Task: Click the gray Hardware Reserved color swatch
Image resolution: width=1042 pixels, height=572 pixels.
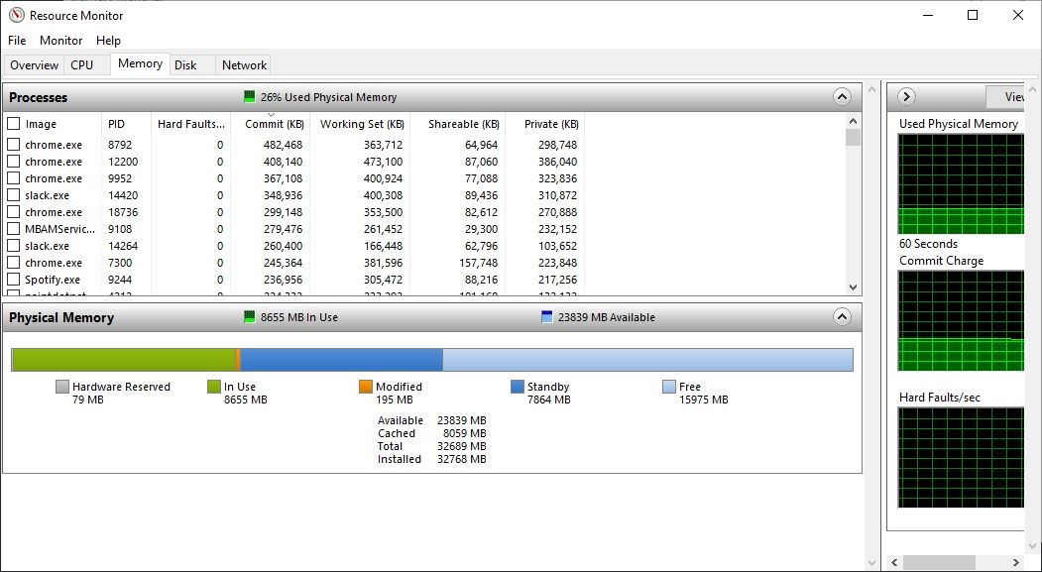Action: point(62,386)
